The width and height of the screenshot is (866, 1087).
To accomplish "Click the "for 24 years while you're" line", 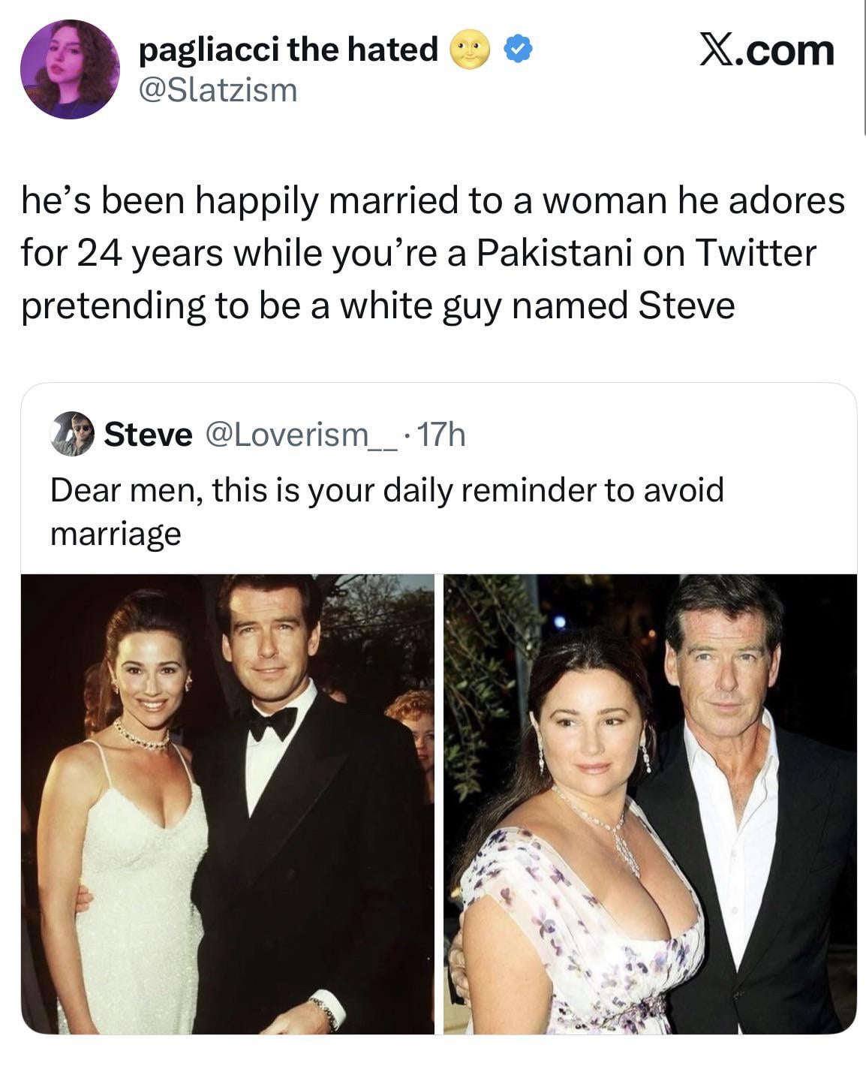I will [x=417, y=253].
